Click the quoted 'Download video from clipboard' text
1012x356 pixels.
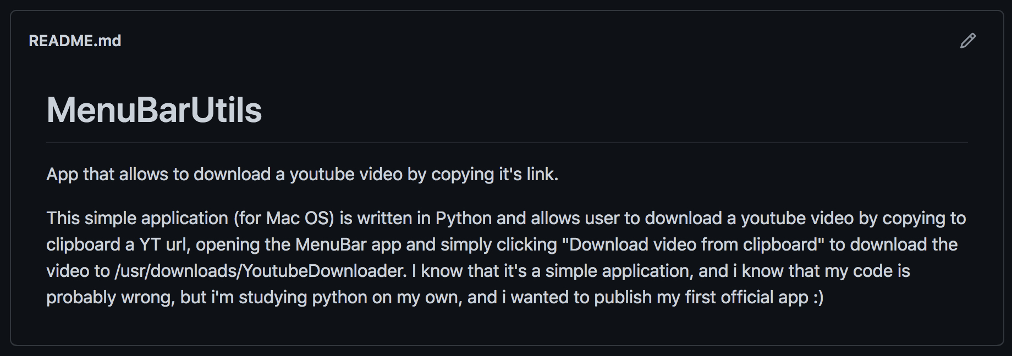pos(693,244)
